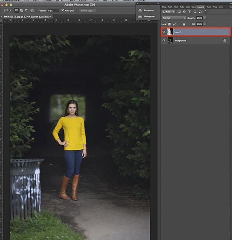
Task: Open the Normal blend mode dropdown
Action: click(174, 18)
